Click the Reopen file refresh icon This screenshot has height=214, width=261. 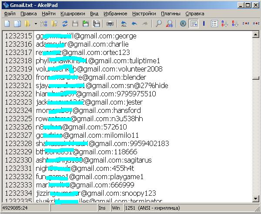(65, 24)
